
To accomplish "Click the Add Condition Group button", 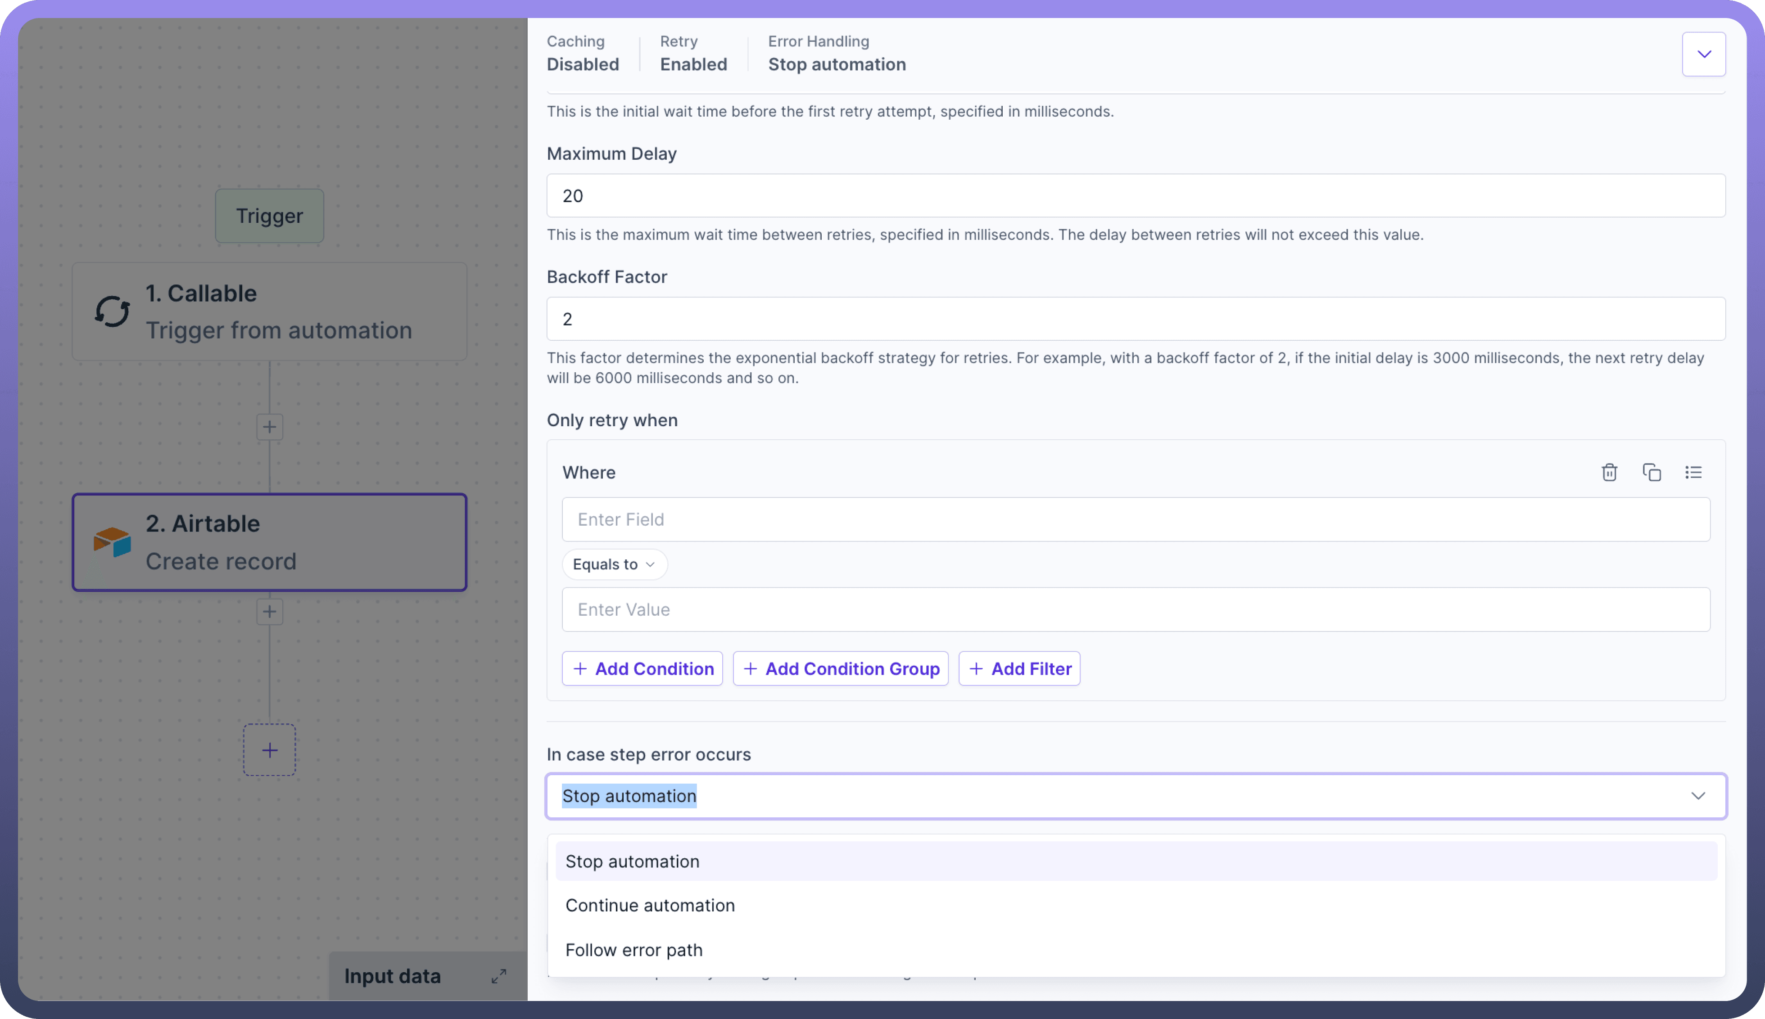I will coord(840,668).
